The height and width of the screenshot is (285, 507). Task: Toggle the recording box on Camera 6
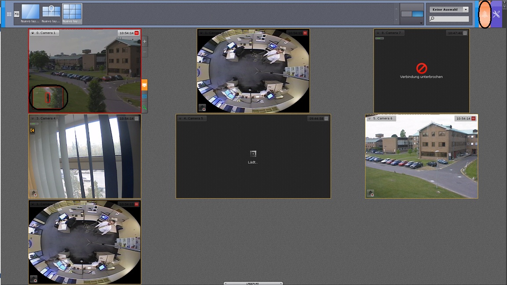(474, 119)
